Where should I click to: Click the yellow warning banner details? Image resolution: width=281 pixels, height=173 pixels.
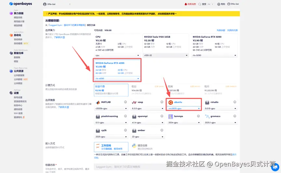(x=167, y=14)
